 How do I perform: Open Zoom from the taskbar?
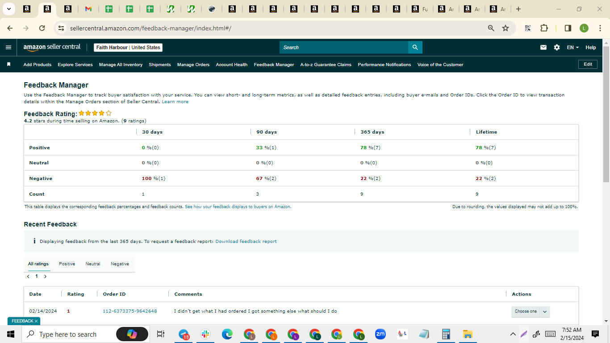(380, 334)
